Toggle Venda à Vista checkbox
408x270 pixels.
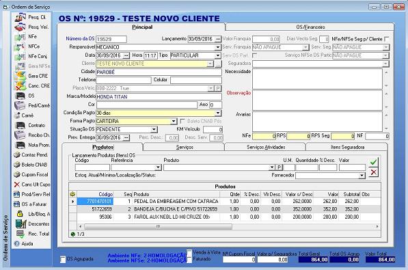coord(189,252)
